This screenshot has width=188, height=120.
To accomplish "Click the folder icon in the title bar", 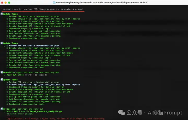I will (x=54, y=3).
